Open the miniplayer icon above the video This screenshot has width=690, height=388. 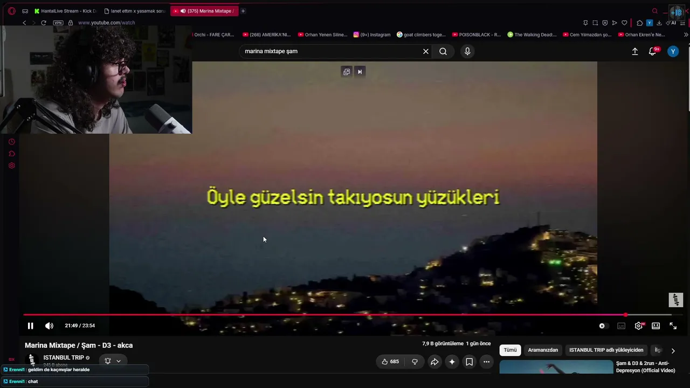[x=347, y=72]
